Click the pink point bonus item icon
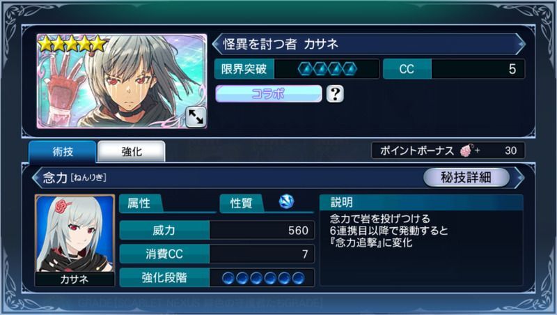The width and height of the screenshot is (557, 315). 466,151
